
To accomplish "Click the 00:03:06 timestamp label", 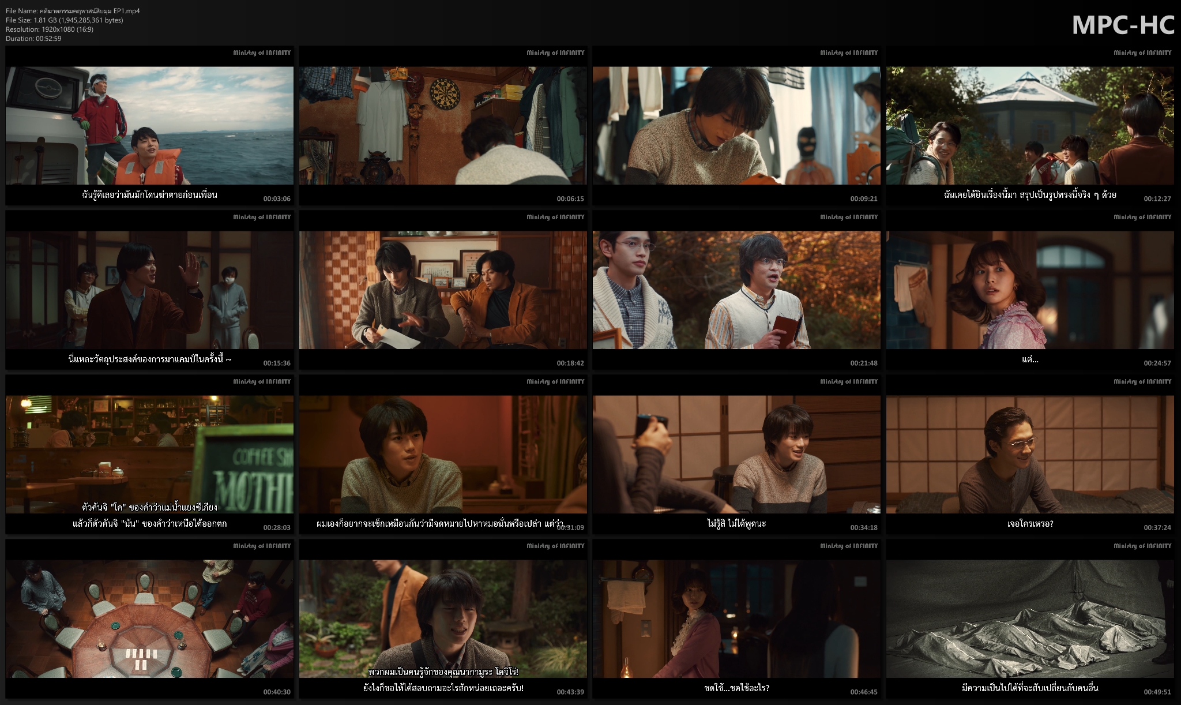I will tap(277, 198).
